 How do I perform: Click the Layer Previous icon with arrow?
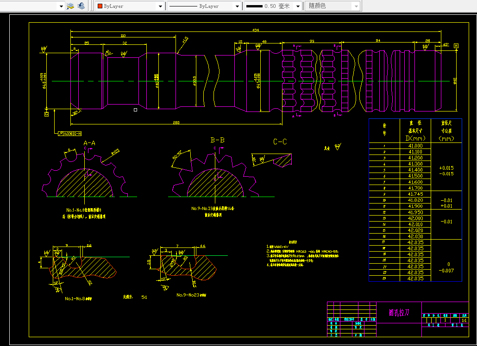[x=81, y=6]
